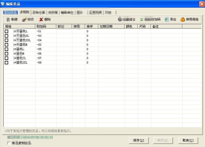
Task: Switch to the first tab in the tab strip
Action: click(x=11, y=12)
